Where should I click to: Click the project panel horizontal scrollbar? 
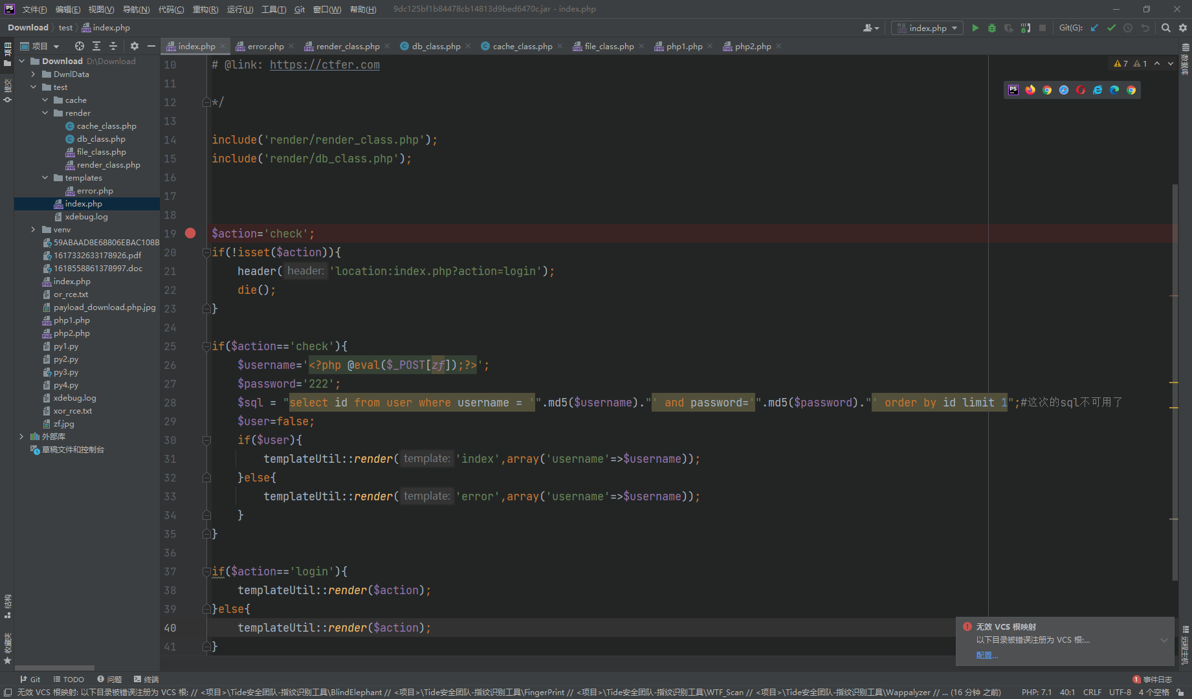54,667
